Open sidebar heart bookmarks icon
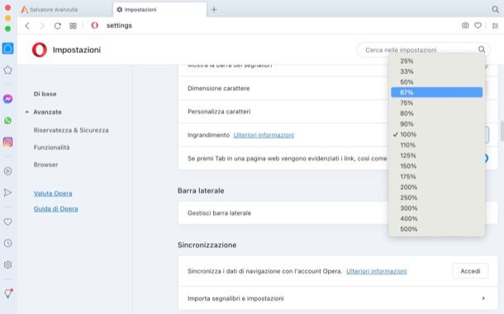Viewport: 504px width, 314px height. [7, 222]
